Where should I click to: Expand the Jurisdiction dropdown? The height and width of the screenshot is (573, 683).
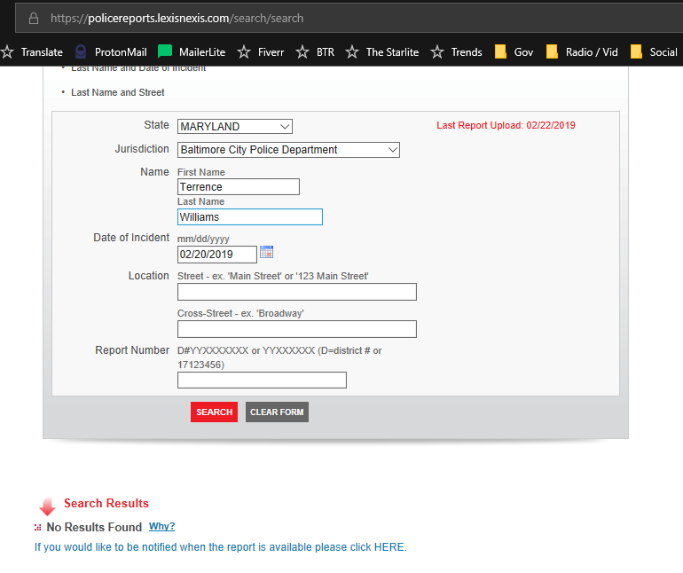(x=288, y=150)
